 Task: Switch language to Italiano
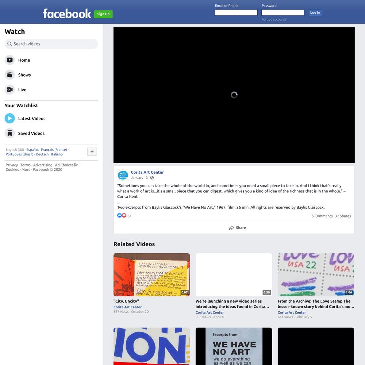[57, 154]
